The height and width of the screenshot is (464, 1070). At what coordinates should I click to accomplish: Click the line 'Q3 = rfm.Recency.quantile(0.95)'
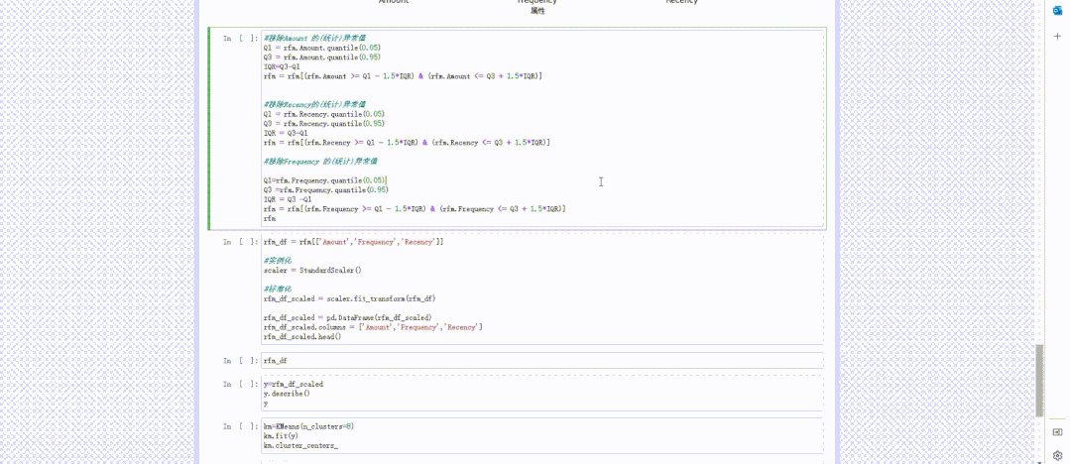324,124
